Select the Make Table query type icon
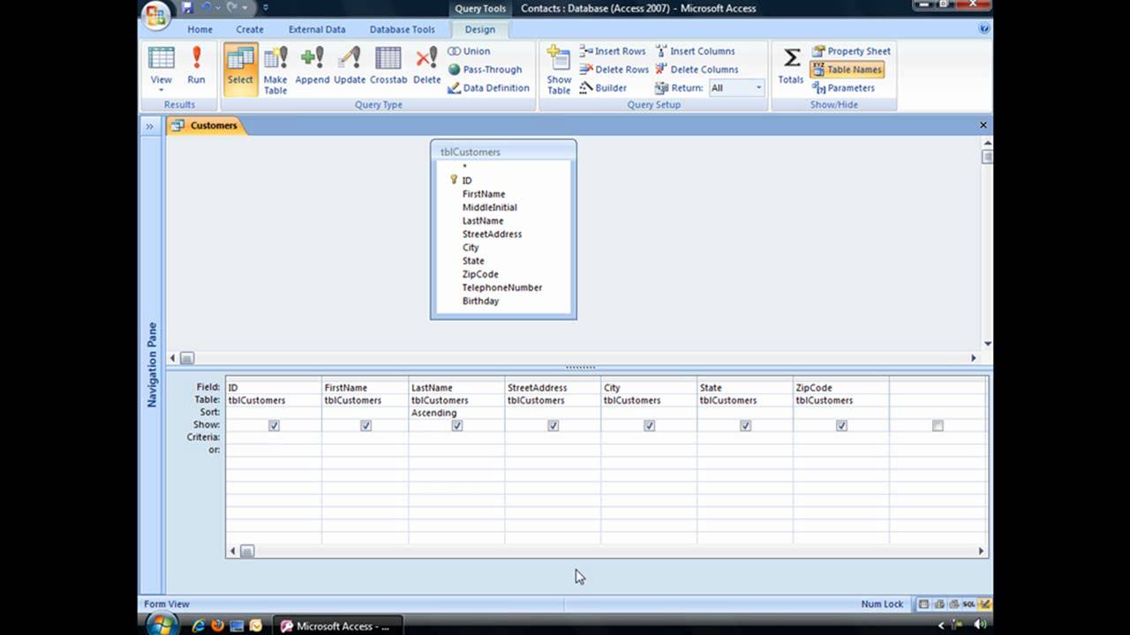 275,70
